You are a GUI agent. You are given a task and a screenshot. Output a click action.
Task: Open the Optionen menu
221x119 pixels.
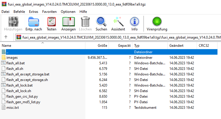[x=68, y=11]
